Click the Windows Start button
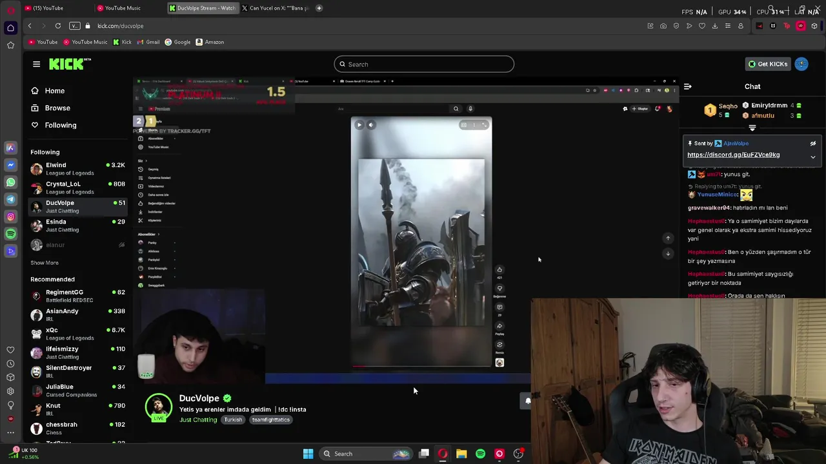 point(308,454)
